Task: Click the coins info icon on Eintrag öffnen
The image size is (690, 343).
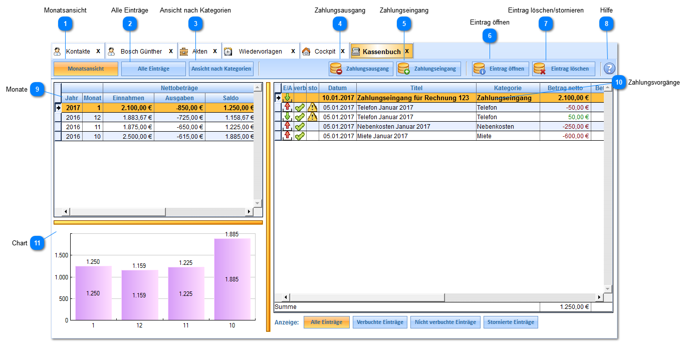Action: 480,69
